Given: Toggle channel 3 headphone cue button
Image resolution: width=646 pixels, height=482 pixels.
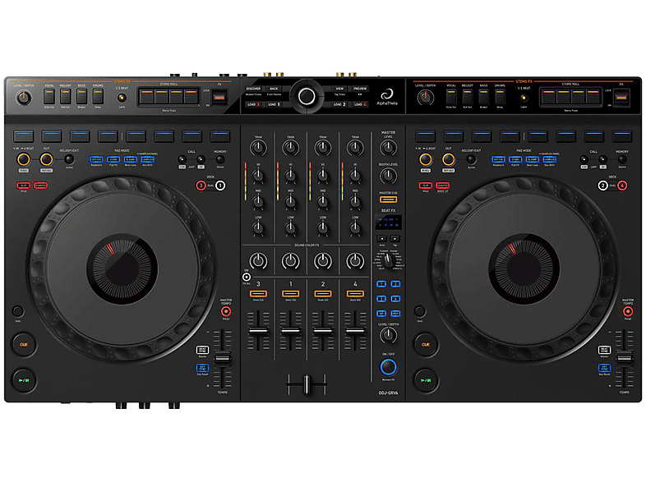Looking at the screenshot, I should point(258,293).
